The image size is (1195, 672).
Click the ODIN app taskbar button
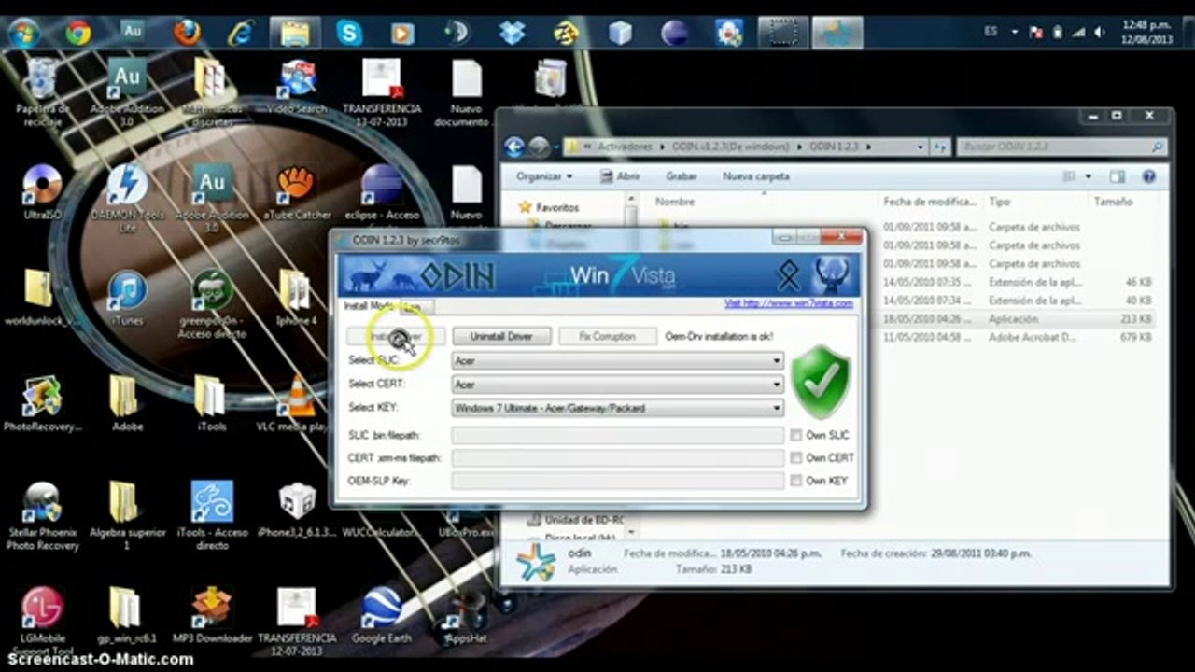(837, 33)
